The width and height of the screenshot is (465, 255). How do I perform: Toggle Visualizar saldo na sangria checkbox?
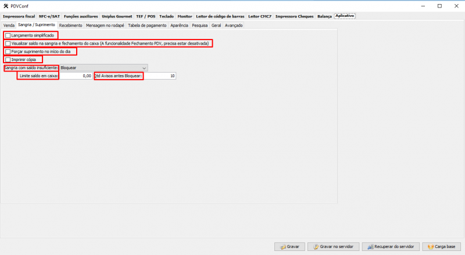pyautogui.click(x=8, y=44)
